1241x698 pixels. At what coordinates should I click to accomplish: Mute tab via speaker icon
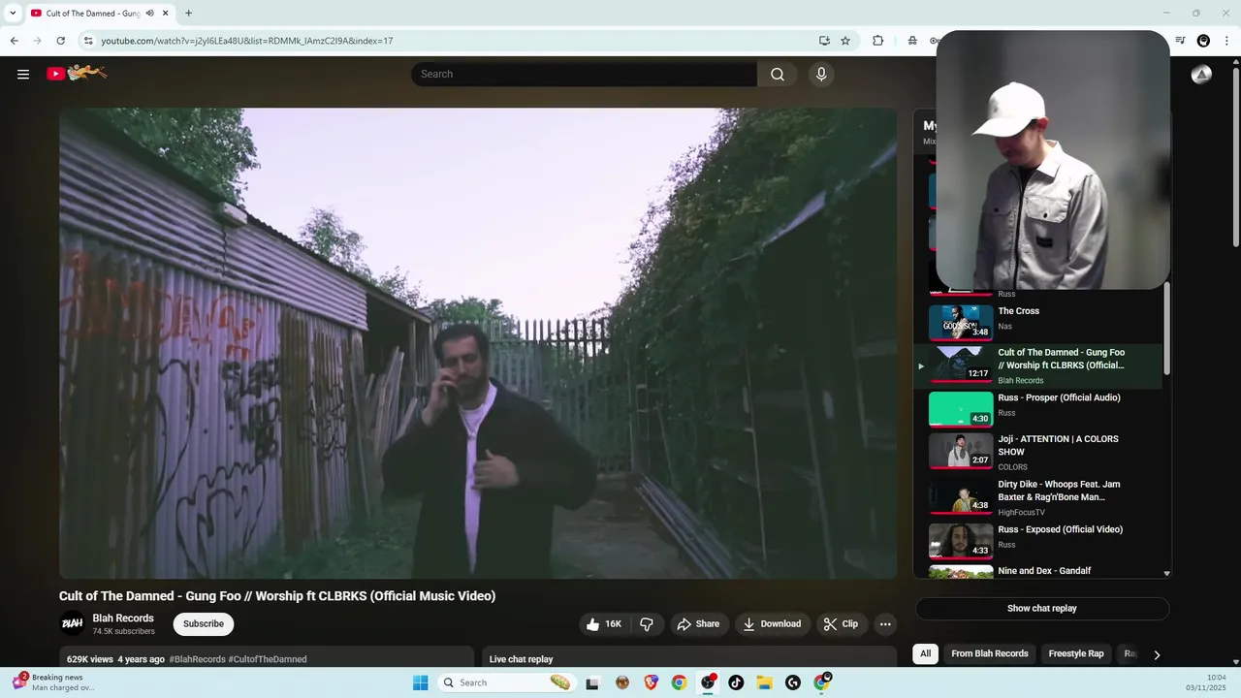[150, 14]
